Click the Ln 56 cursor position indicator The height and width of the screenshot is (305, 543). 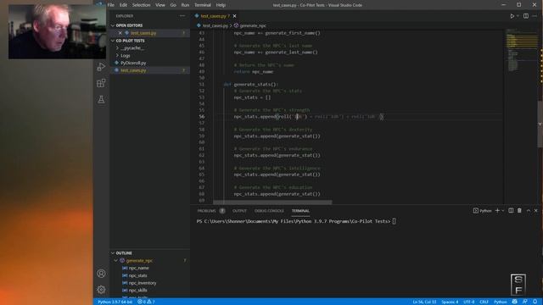coord(424,302)
